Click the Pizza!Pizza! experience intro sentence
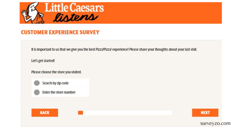232x130 pixels. point(114,49)
